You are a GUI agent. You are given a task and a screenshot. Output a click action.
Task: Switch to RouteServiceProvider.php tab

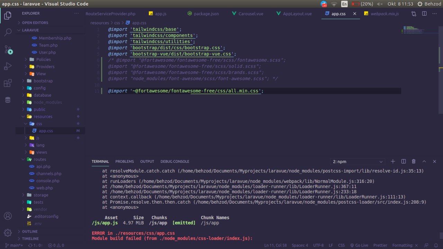click(110, 14)
